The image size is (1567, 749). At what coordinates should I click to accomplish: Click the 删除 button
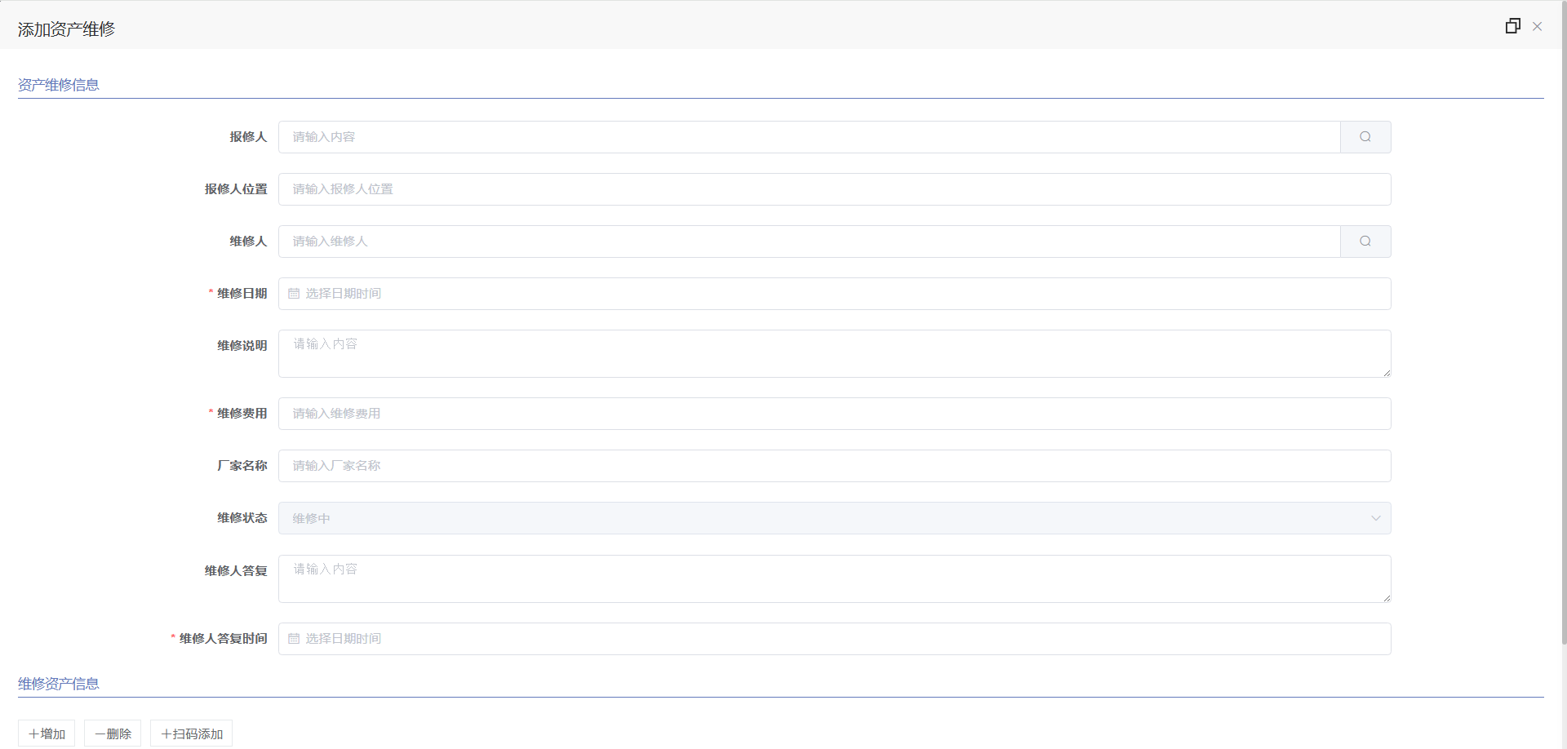[113, 733]
